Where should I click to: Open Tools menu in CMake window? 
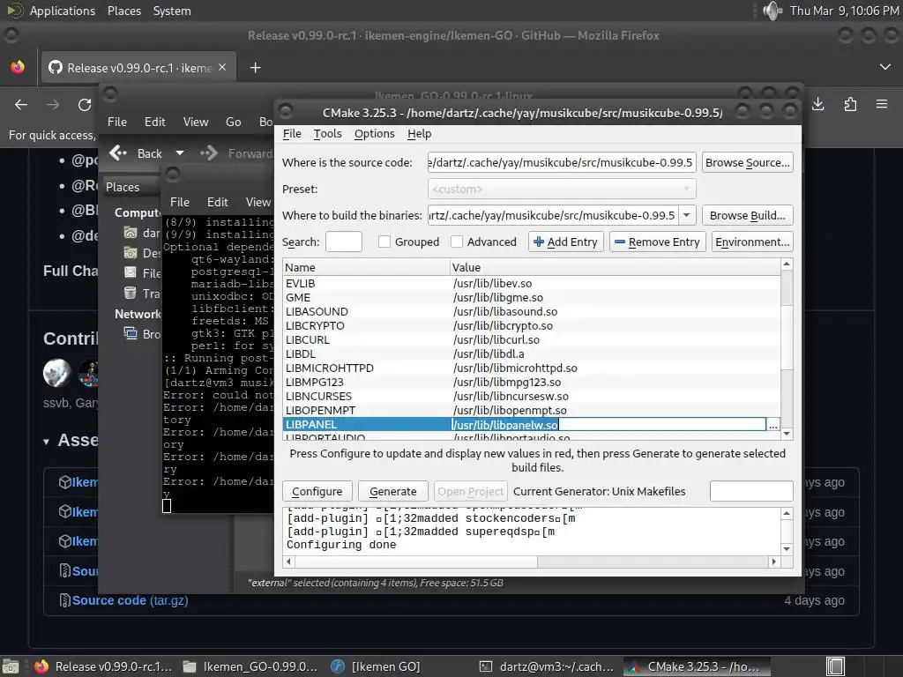pyautogui.click(x=328, y=134)
